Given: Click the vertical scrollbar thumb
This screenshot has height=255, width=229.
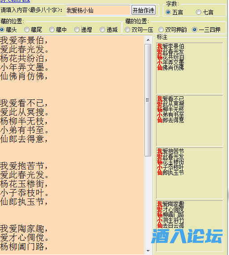Looking at the screenshot, I should (x=148, y=100).
